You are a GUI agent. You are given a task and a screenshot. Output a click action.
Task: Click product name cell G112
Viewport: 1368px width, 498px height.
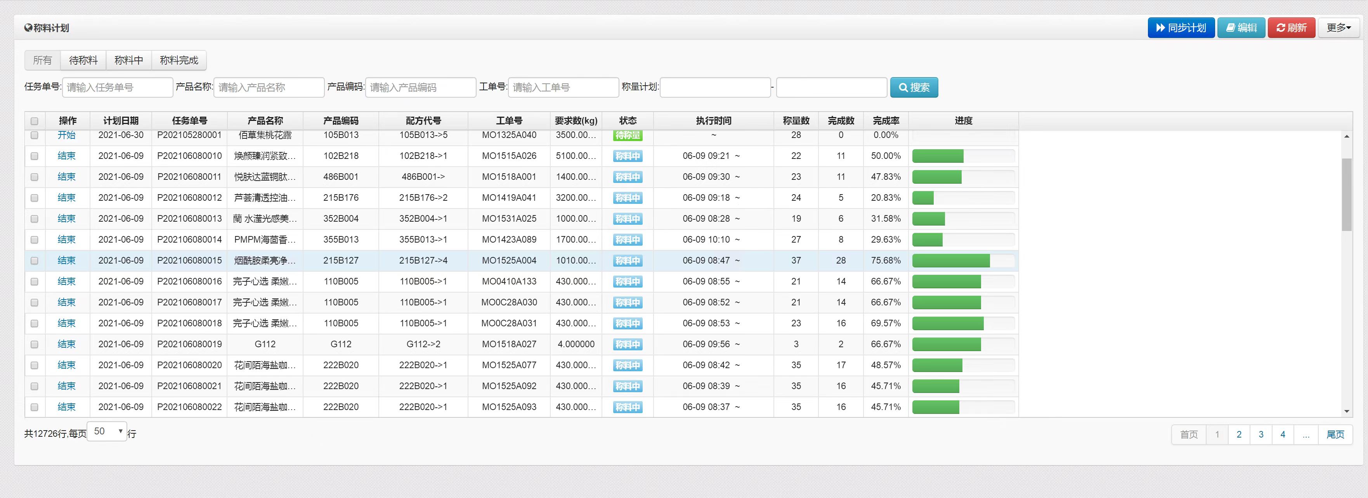click(265, 344)
